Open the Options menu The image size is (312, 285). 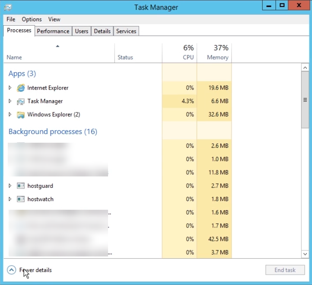click(x=32, y=19)
